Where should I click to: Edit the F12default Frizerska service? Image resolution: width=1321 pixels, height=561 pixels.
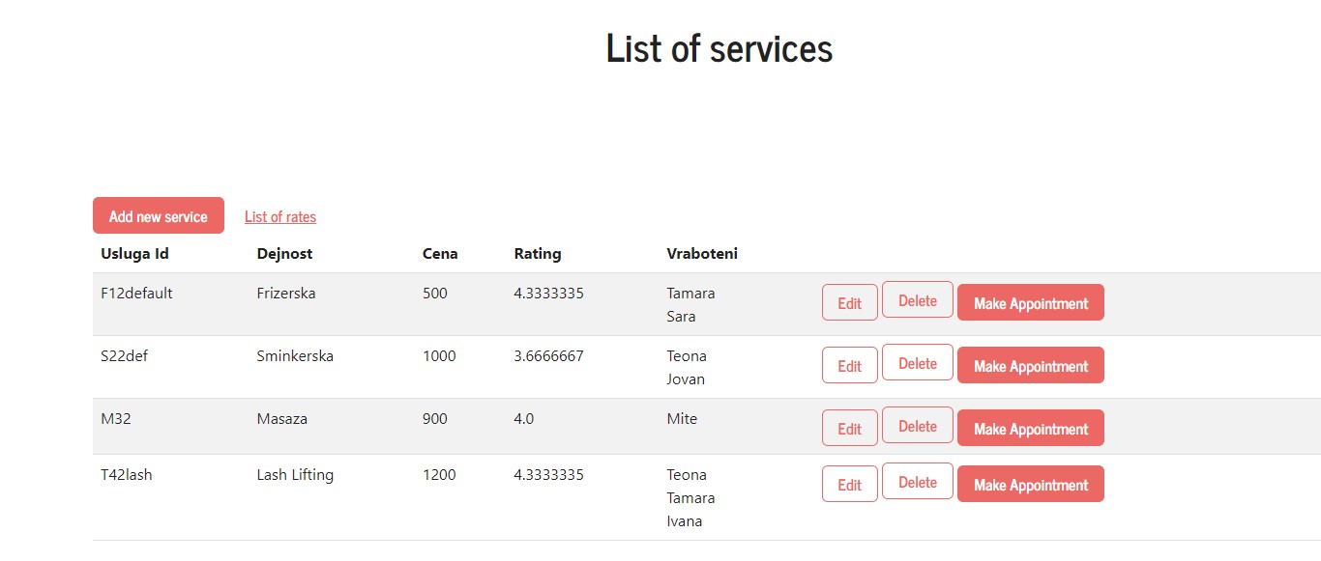(849, 302)
